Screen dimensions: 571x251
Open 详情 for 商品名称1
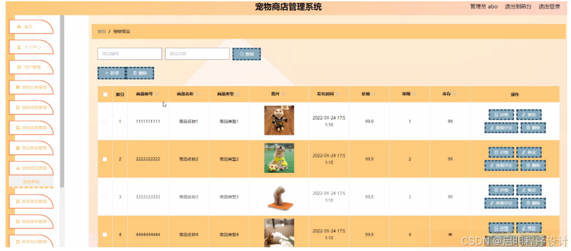[x=501, y=115]
